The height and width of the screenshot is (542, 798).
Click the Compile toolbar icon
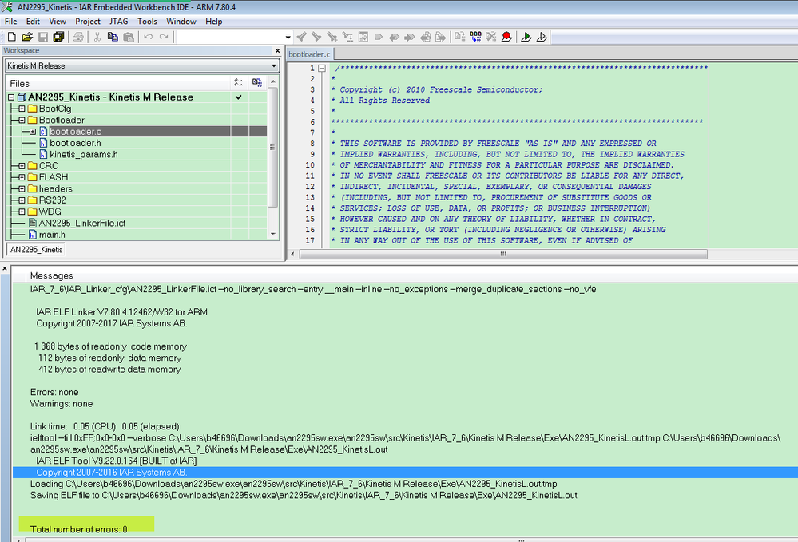[x=460, y=37]
